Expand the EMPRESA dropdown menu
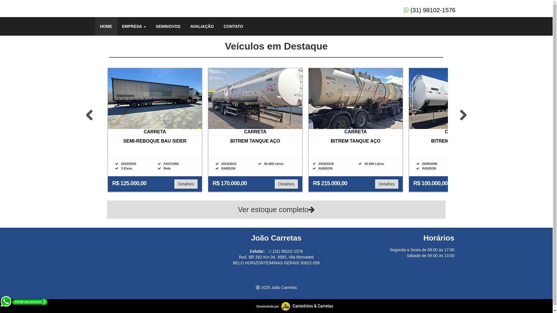Screen dimensions: 557x313 [134, 26]
